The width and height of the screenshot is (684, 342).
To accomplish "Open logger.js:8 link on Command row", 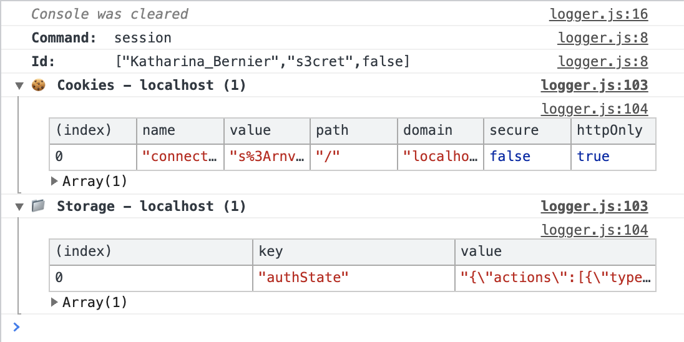I will point(602,38).
